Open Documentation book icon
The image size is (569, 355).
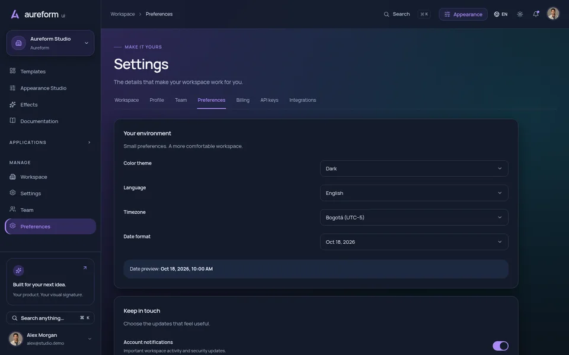(x=12, y=121)
